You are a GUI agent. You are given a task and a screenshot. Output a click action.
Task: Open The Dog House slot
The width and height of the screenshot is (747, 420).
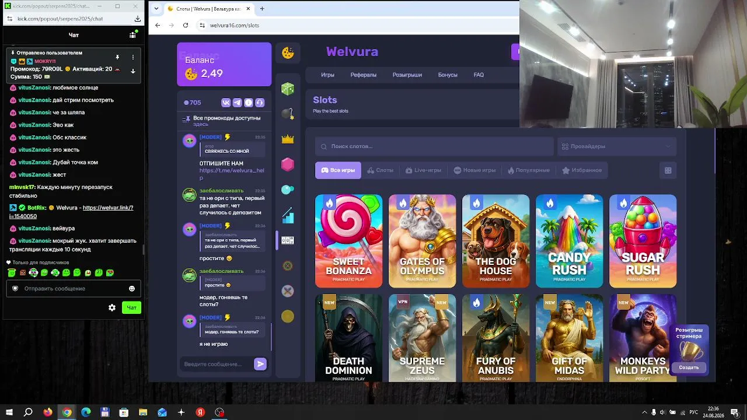496,241
